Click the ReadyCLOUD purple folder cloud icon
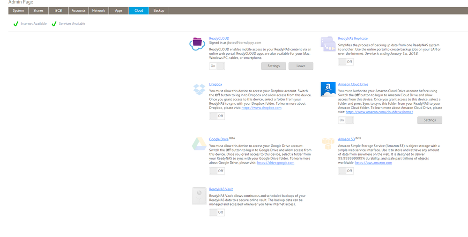 (x=197, y=43)
